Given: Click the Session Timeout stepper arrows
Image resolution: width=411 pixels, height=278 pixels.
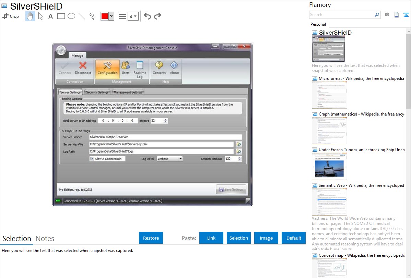Looking at the screenshot, I should [x=239, y=159].
